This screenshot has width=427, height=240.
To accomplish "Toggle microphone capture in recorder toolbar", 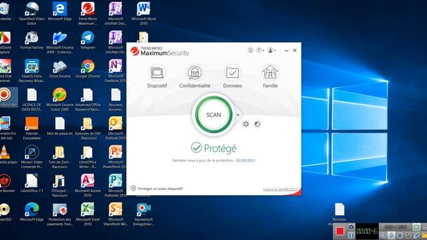I will click(392, 235).
